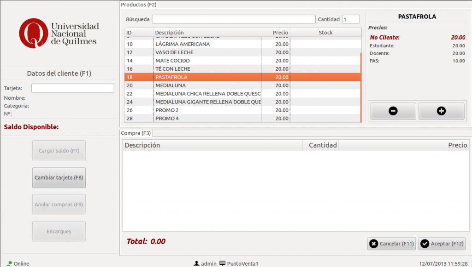Open the Compra (F3) tab
The height and width of the screenshot is (267, 472).
(136, 133)
